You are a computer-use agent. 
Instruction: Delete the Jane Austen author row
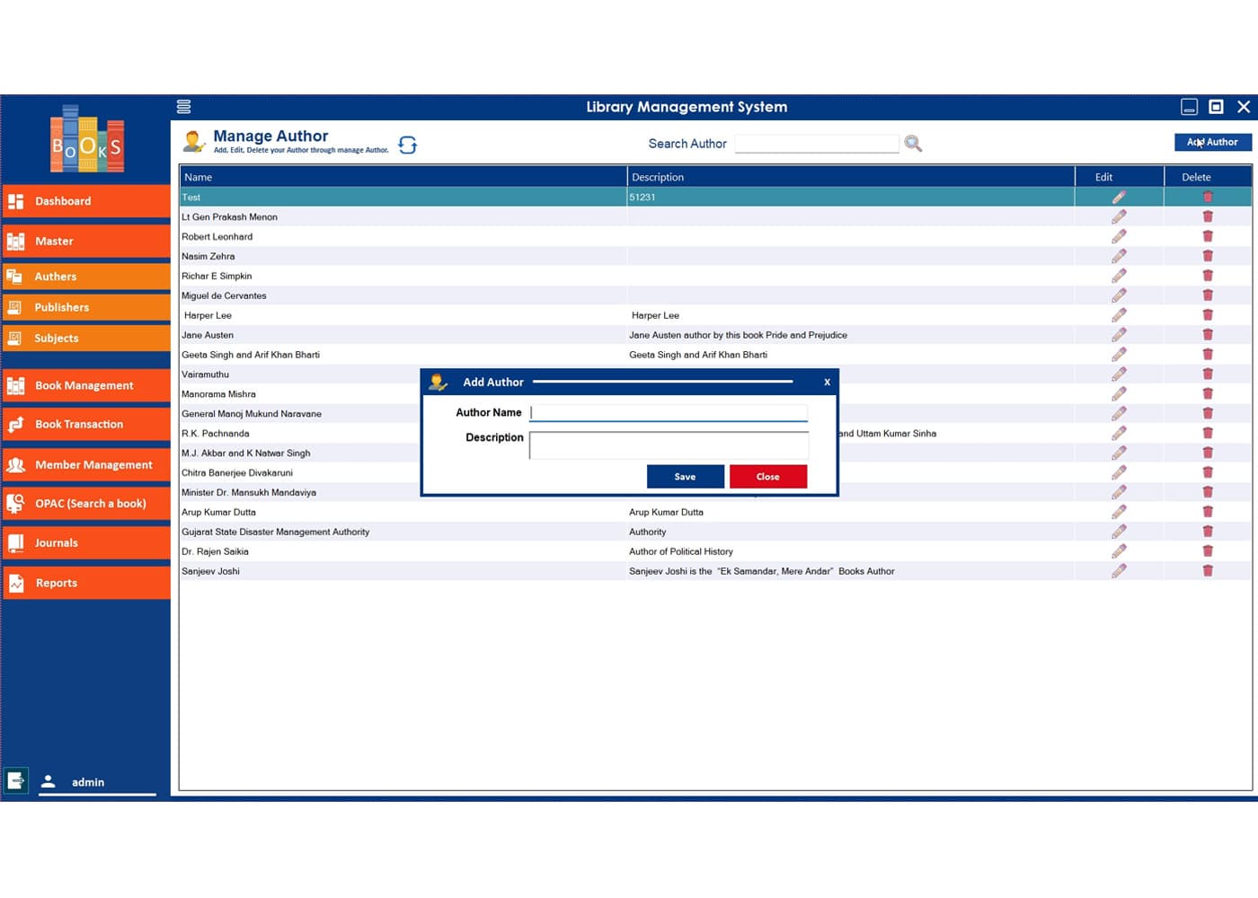pos(1208,335)
